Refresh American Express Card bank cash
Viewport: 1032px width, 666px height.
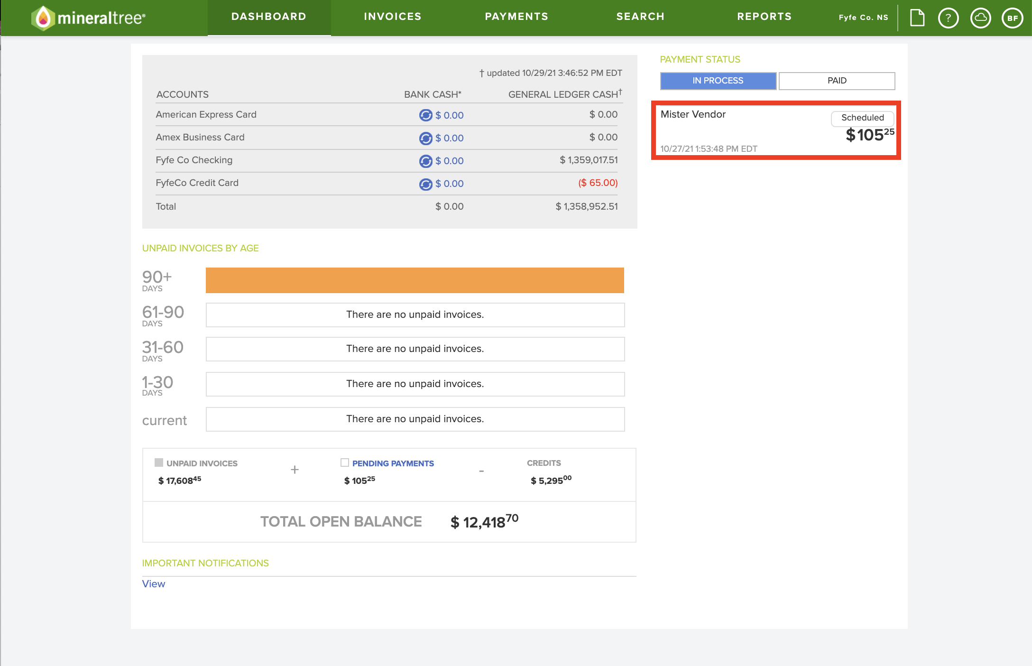(x=425, y=115)
